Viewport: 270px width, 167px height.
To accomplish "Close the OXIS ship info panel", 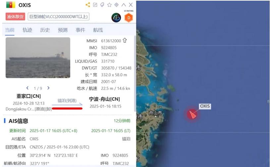I will pyautogui.click(x=131, y=5).
